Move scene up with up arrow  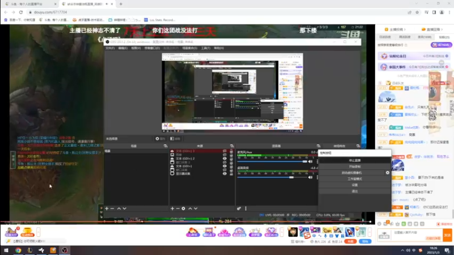pos(119,209)
